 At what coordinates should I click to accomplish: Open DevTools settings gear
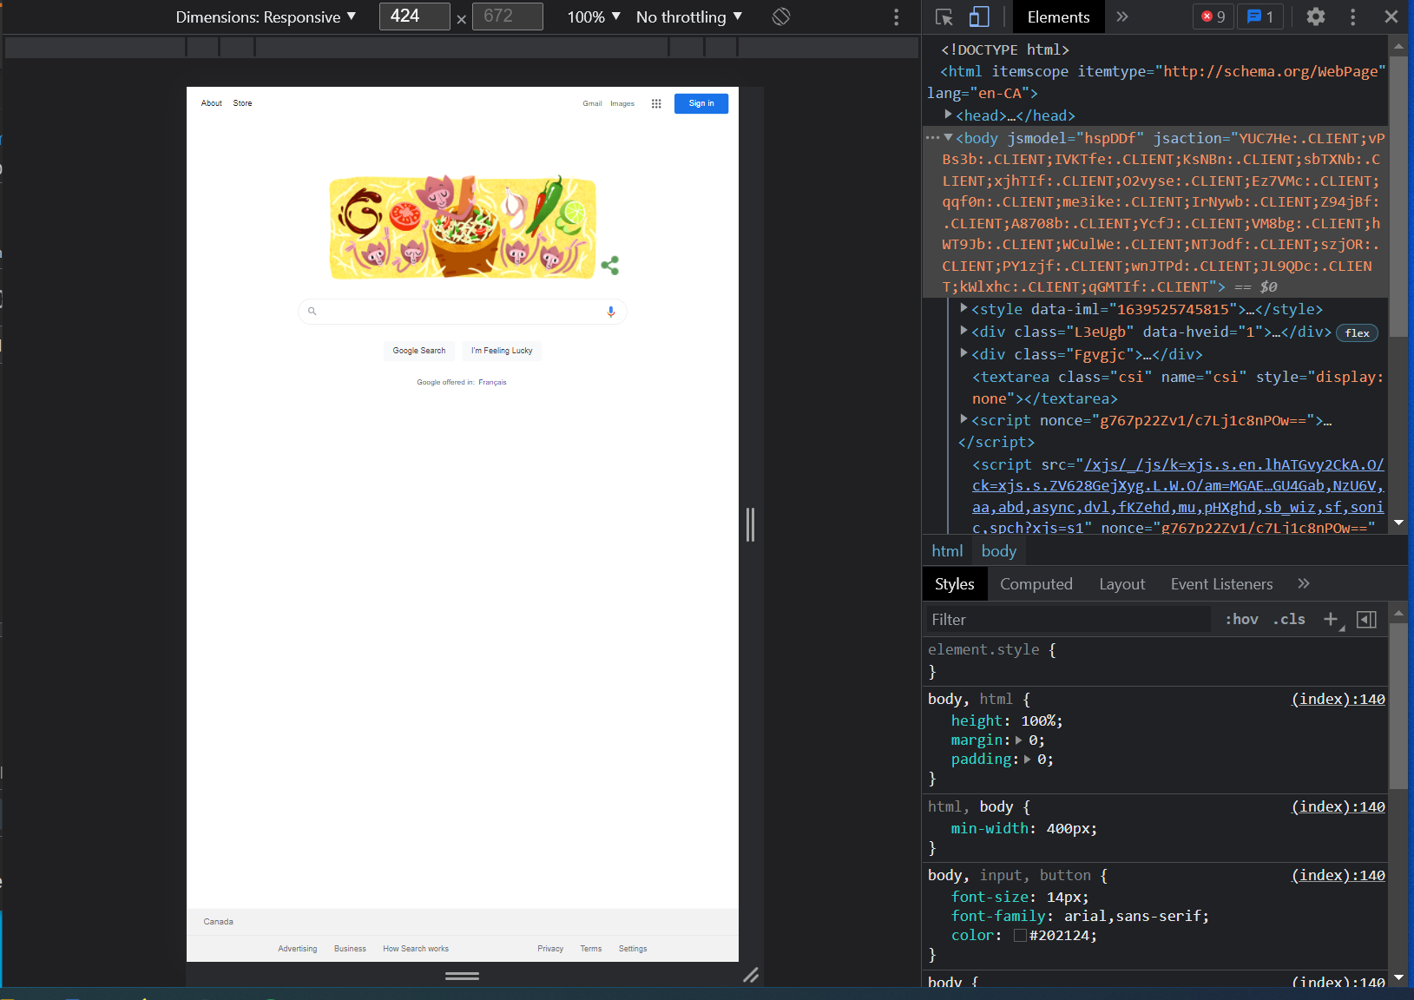[1316, 16]
